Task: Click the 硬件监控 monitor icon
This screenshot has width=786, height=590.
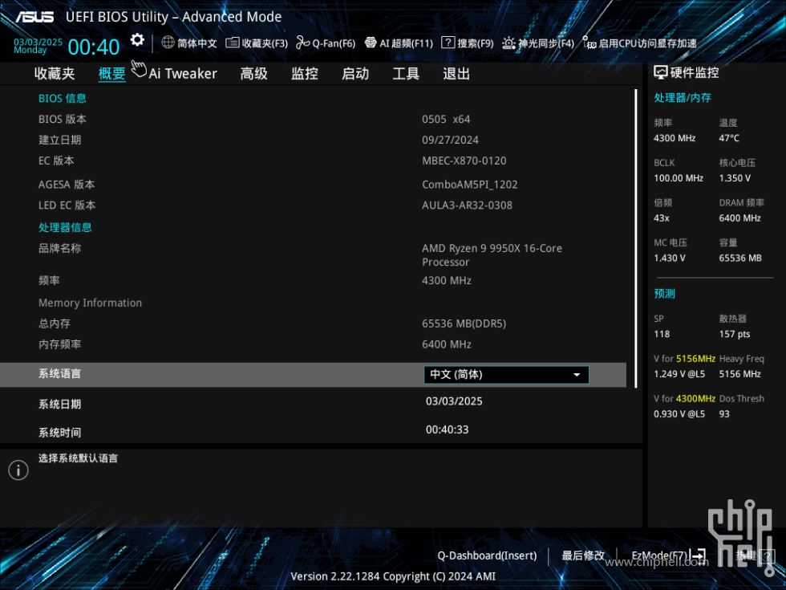Action: [x=661, y=73]
